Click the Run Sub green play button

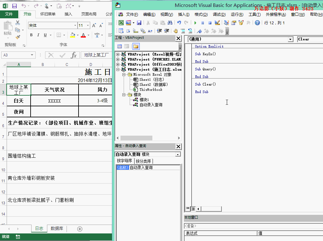click(195, 23)
